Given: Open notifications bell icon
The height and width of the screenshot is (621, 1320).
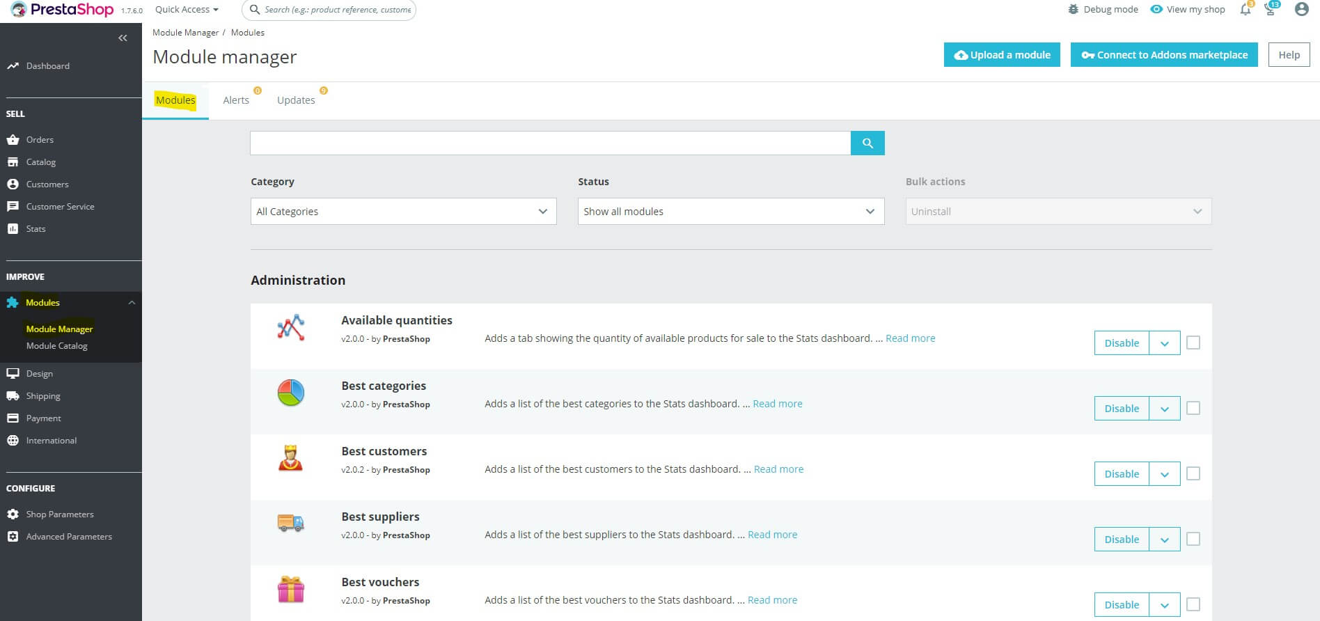Looking at the screenshot, I should click(1246, 10).
